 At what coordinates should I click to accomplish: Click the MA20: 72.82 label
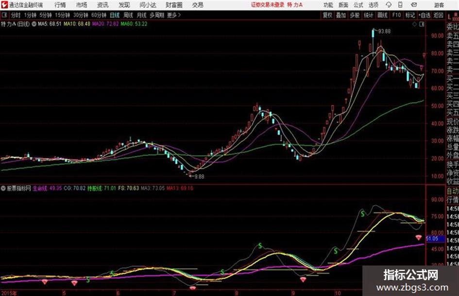click(x=105, y=24)
